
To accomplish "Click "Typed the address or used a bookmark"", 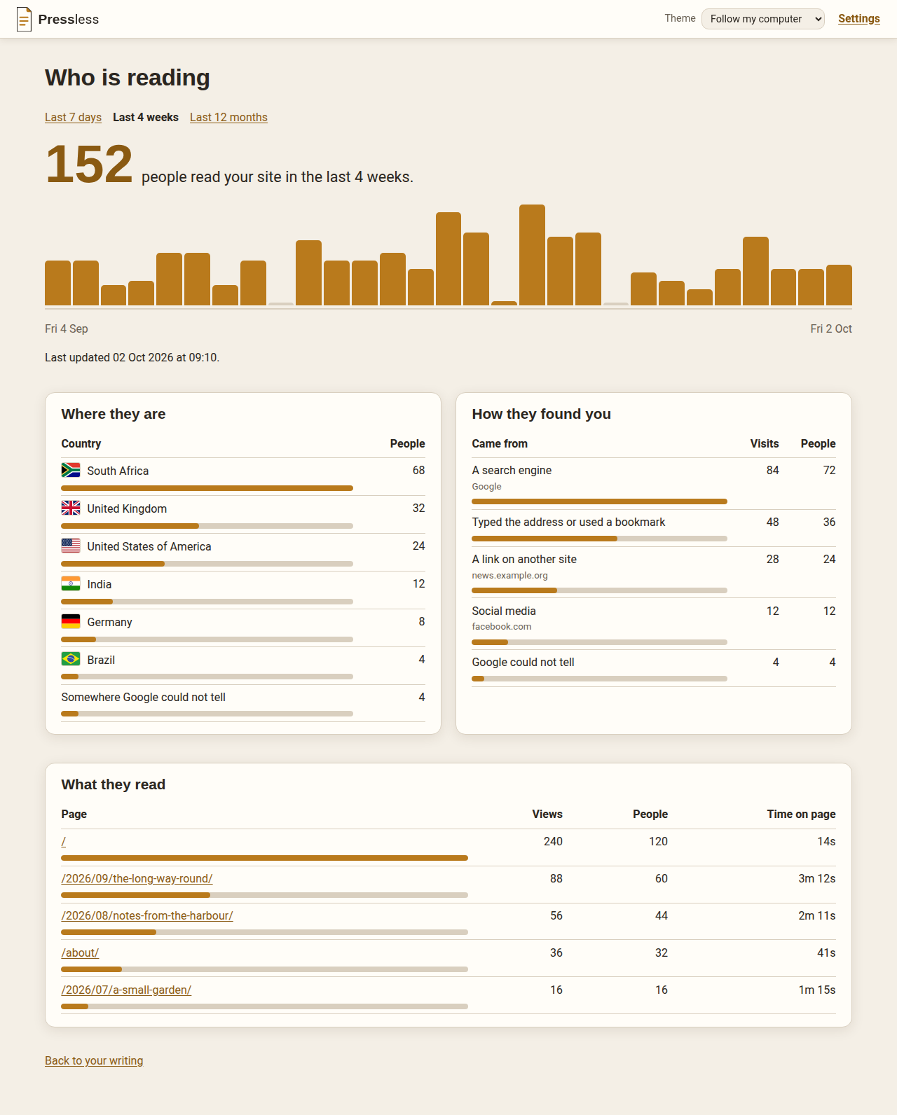I will pos(568,522).
